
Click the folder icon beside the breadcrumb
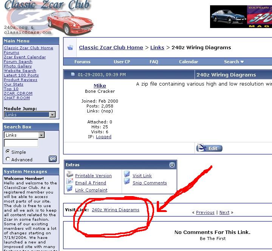70,47
